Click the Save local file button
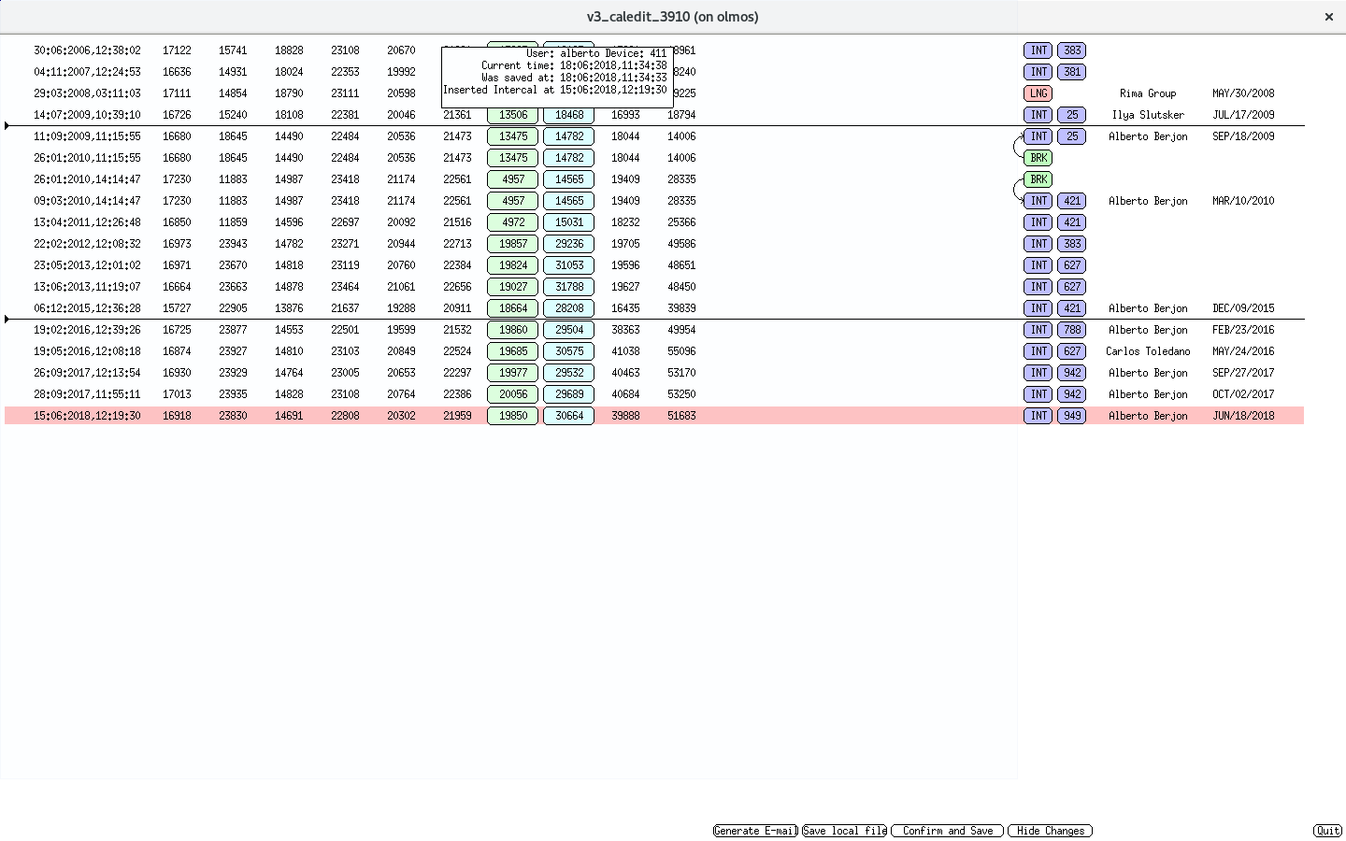The image size is (1346, 841). pos(845,831)
